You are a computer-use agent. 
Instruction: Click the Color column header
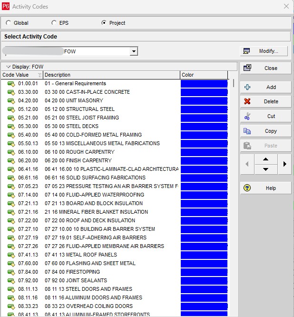pyautogui.click(x=204, y=75)
